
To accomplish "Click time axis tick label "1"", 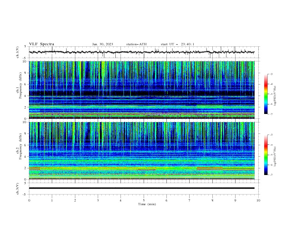I will (52, 200).
